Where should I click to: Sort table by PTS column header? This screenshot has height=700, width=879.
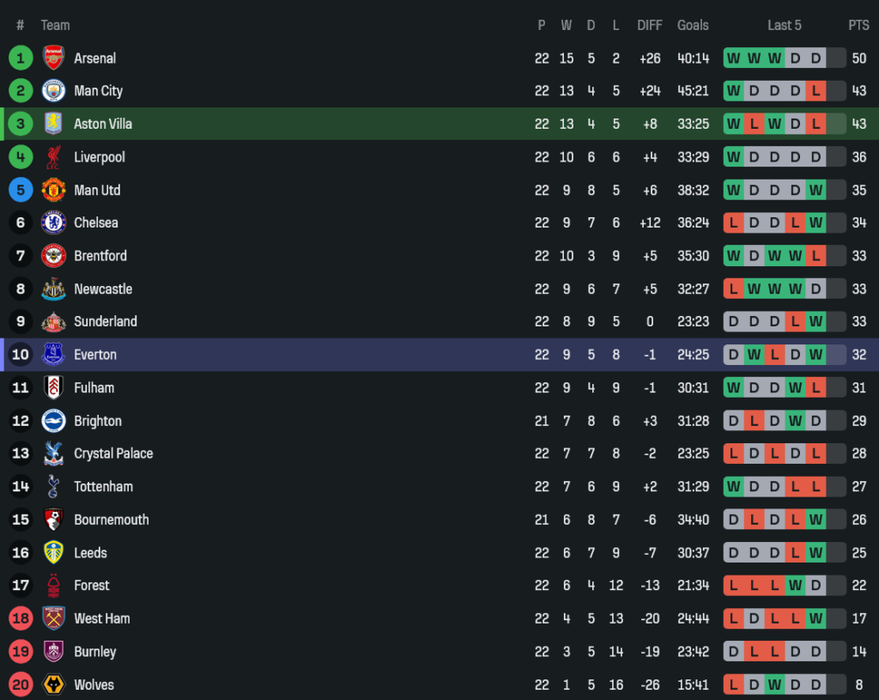(858, 26)
